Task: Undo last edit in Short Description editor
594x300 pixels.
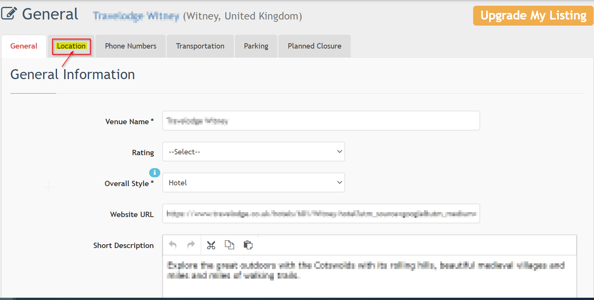Action: click(x=173, y=245)
